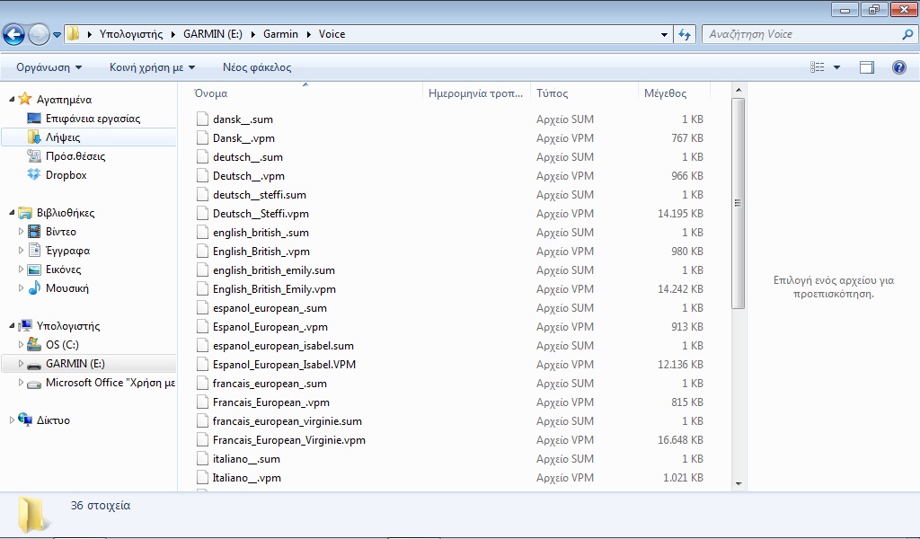The width and height of the screenshot is (920, 539).
Task: Expand the Μουσική library
Action: tap(22, 288)
